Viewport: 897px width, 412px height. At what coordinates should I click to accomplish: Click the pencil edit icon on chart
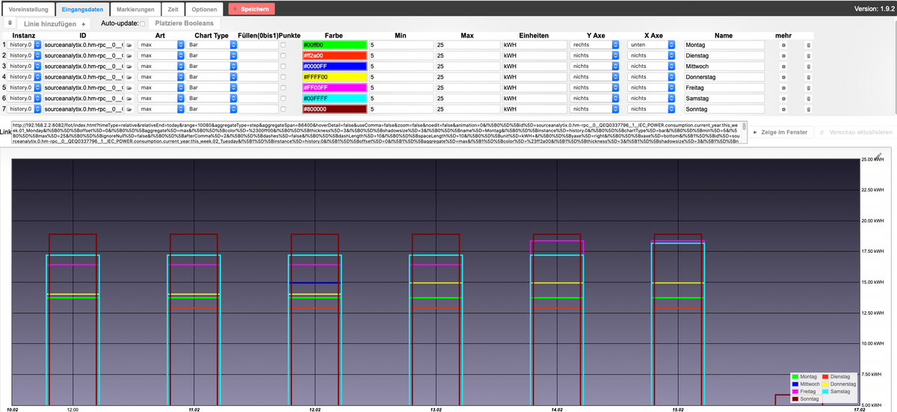click(x=879, y=156)
